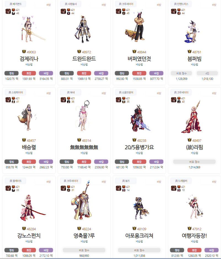Click the 眞 인챈트리스 class label

coord(181,4)
